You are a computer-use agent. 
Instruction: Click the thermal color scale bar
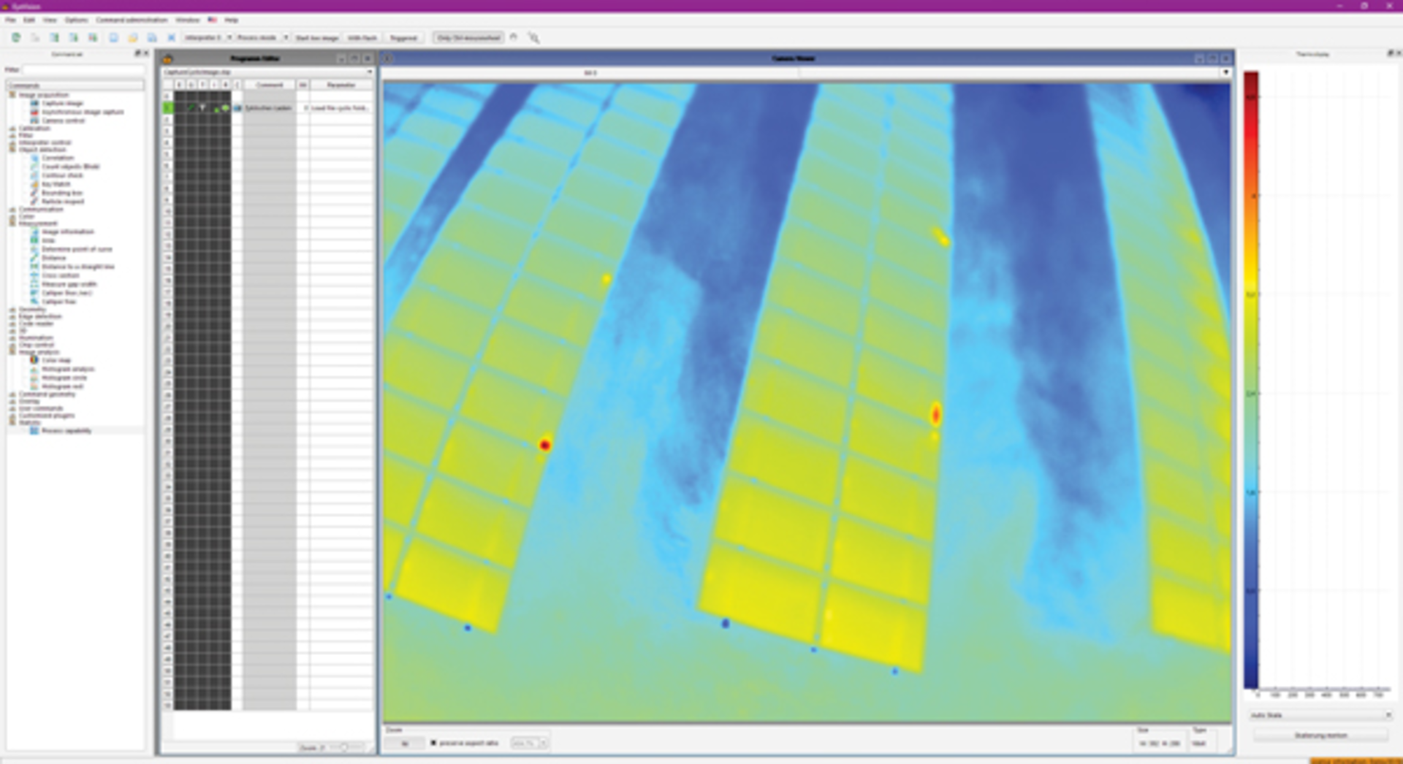(1251, 380)
